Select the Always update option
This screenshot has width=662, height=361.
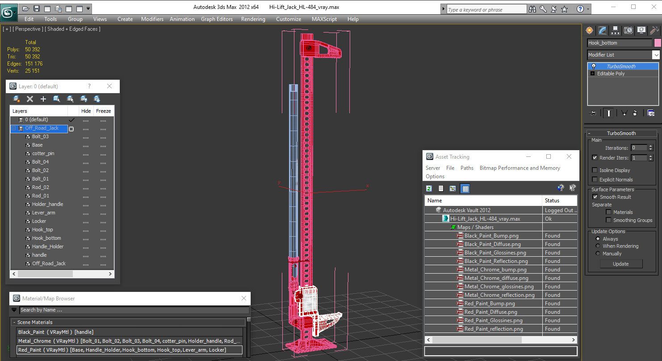coord(598,239)
